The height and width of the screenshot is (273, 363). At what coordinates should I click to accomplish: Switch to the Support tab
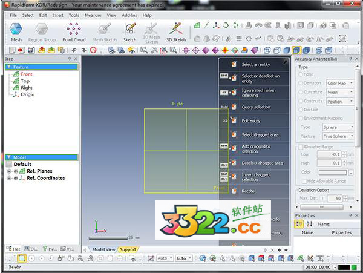click(x=128, y=249)
